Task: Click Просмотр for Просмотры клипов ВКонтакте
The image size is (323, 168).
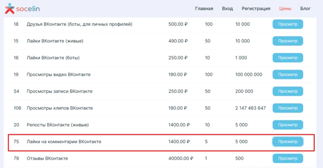Action: click(x=288, y=108)
